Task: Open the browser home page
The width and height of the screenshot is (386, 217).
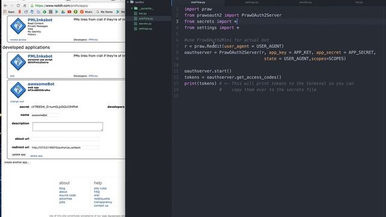Action: point(25,5)
